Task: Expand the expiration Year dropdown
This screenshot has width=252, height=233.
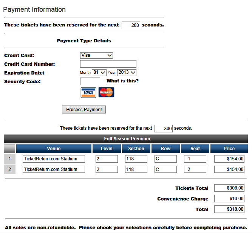Action: (127, 72)
